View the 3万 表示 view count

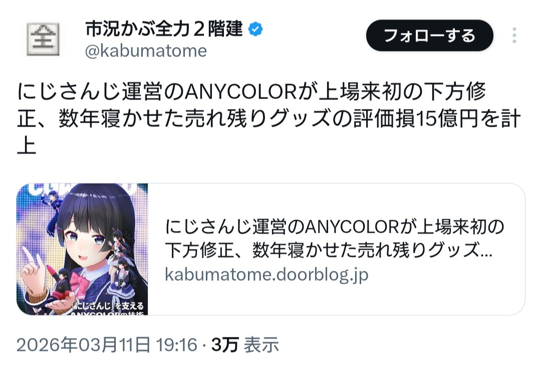[x=245, y=345]
